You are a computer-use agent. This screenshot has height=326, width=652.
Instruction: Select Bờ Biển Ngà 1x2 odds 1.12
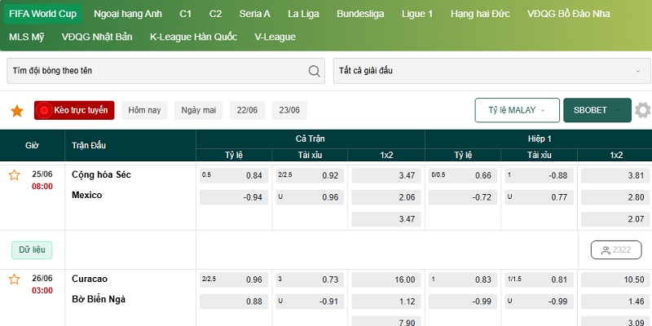pos(385,302)
